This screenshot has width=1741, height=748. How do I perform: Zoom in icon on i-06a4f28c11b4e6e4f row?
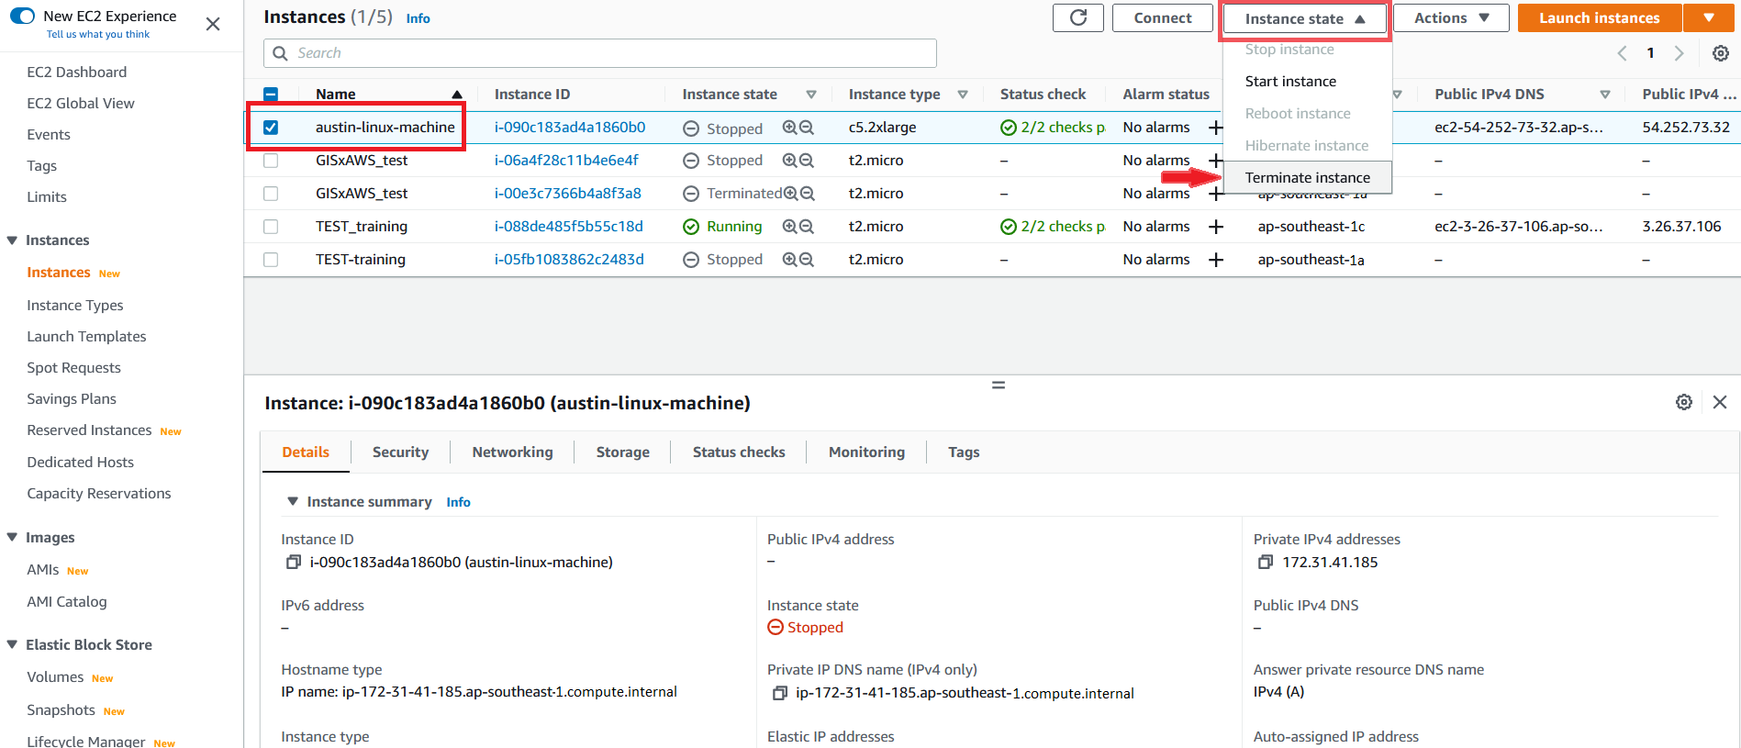click(789, 161)
